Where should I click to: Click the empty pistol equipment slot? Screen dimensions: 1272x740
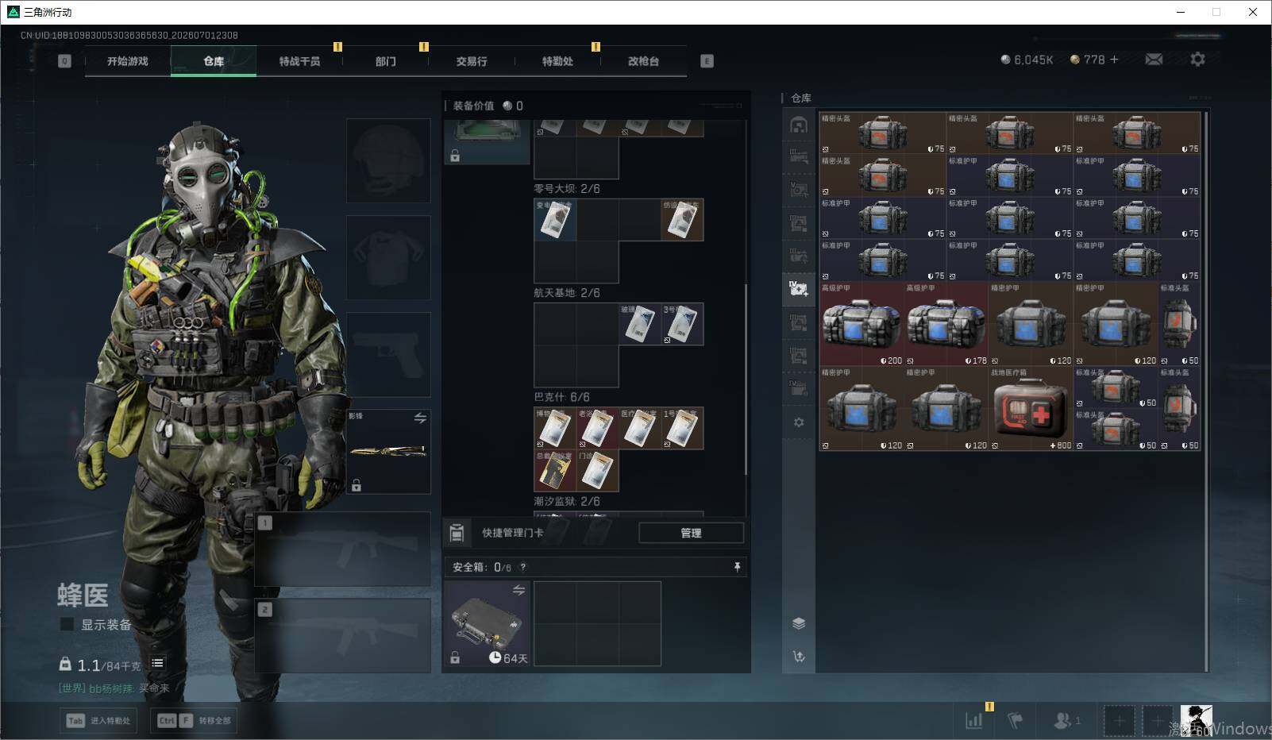pos(388,354)
